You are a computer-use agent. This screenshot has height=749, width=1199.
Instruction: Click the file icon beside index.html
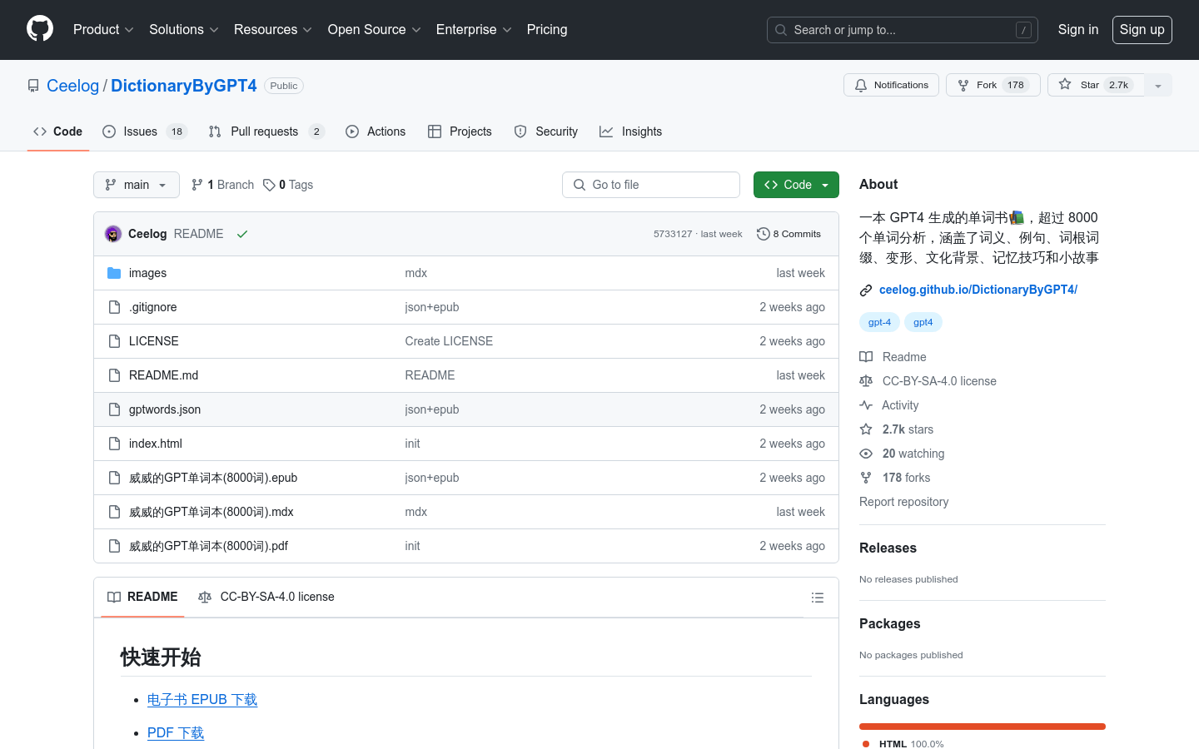114,444
